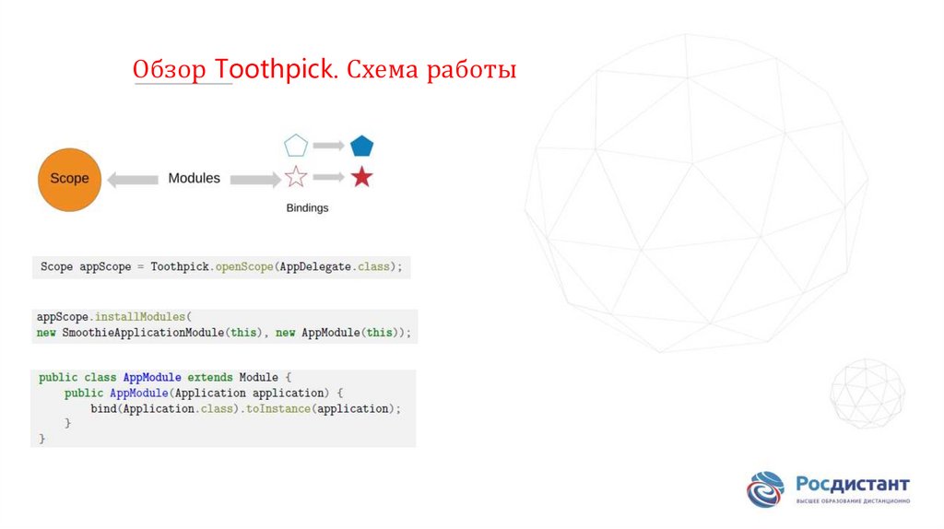Click the appScope.installModules code line
This screenshot has height=529, width=944.
click(114, 316)
